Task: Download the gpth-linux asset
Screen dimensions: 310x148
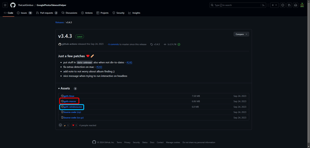Action: [x=69, y=96]
